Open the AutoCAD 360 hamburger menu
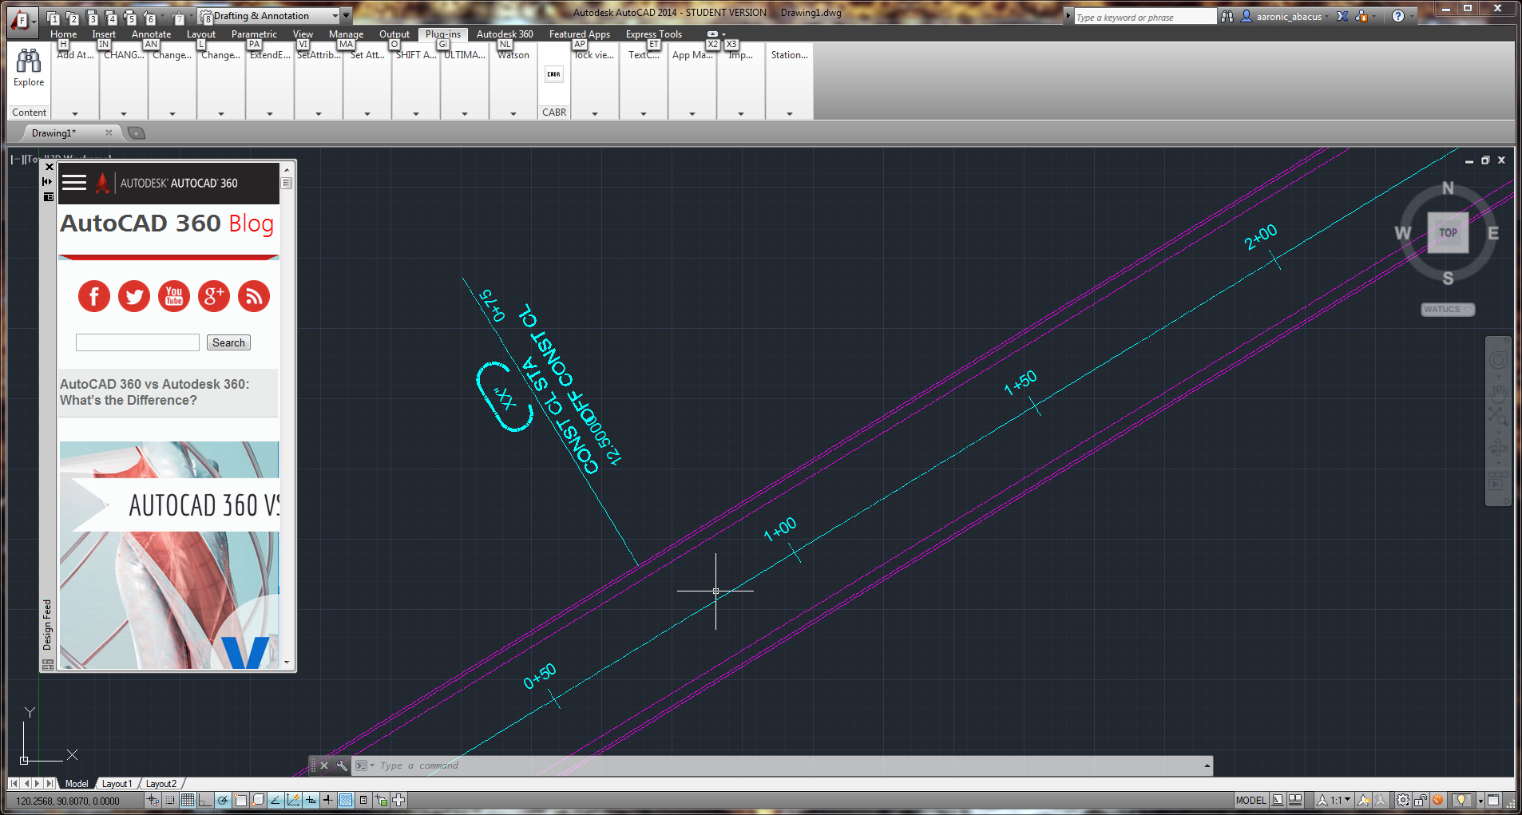This screenshot has height=815, width=1522. coord(74,183)
